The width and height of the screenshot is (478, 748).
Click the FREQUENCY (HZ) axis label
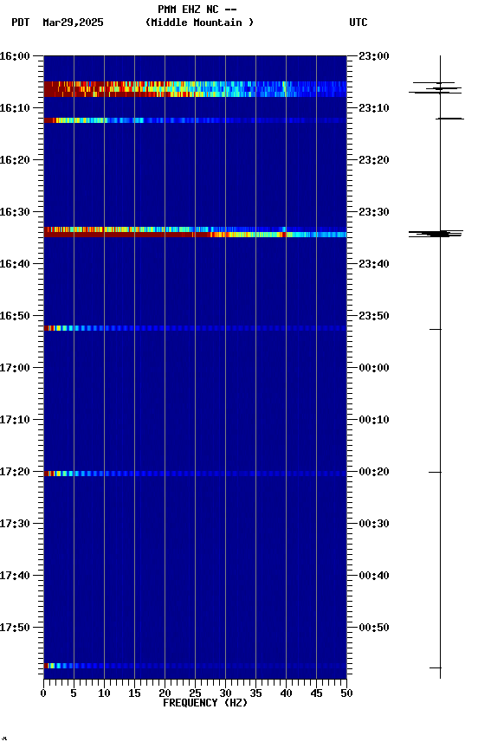tap(205, 703)
